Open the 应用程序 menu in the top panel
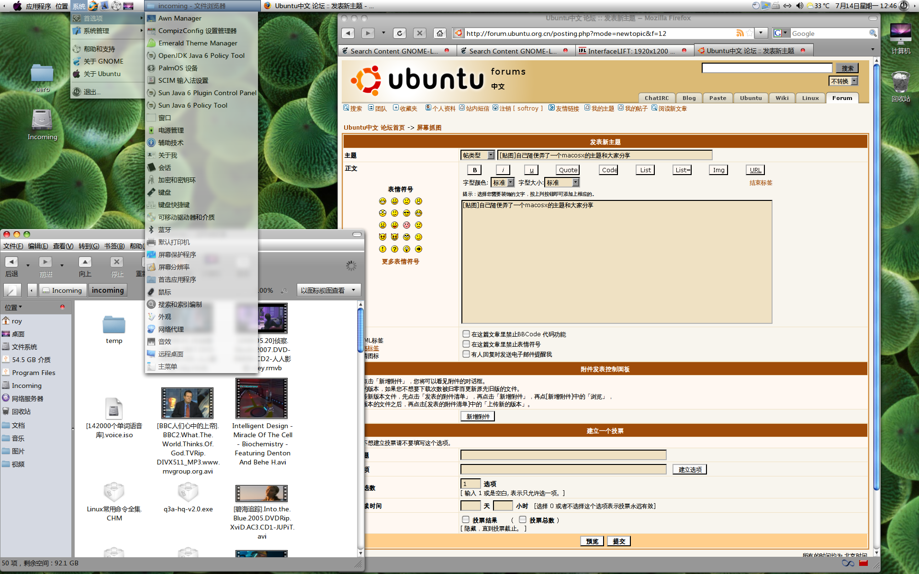The width and height of the screenshot is (919, 574). click(x=38, y=6)
